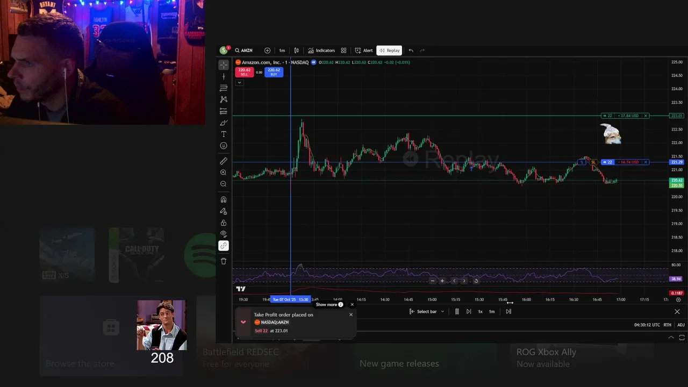Jump to real-time with skip icon

(x=508, y=312)
